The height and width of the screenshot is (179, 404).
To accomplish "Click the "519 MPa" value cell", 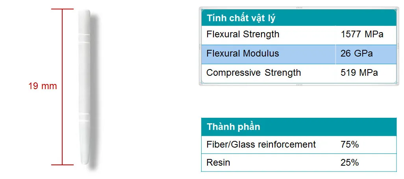I will 359,73.
